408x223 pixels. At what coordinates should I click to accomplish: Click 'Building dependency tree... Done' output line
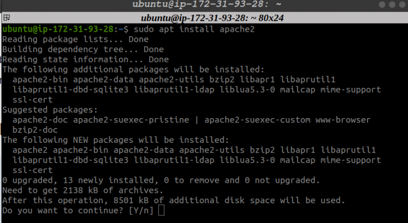click(83, 49)
